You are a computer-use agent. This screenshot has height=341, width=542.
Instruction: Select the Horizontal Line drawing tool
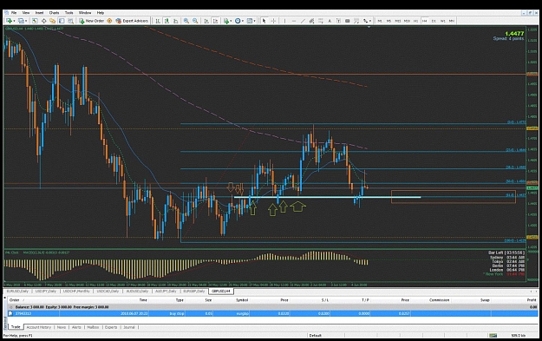(x=294, y=21)
